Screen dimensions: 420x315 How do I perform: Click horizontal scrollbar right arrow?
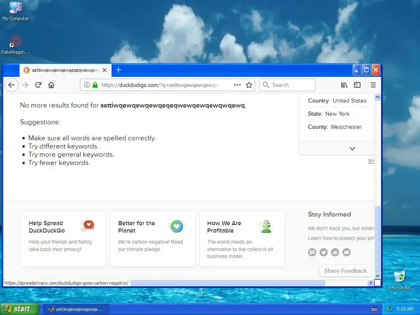(x=371, y=283)
